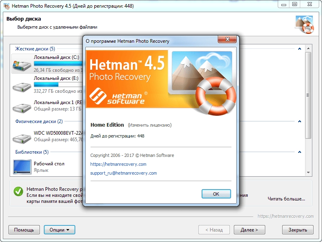Click the Локальный диск (E:) label
The width and height of the screenshot is (322, 242).
coord(56,78)
